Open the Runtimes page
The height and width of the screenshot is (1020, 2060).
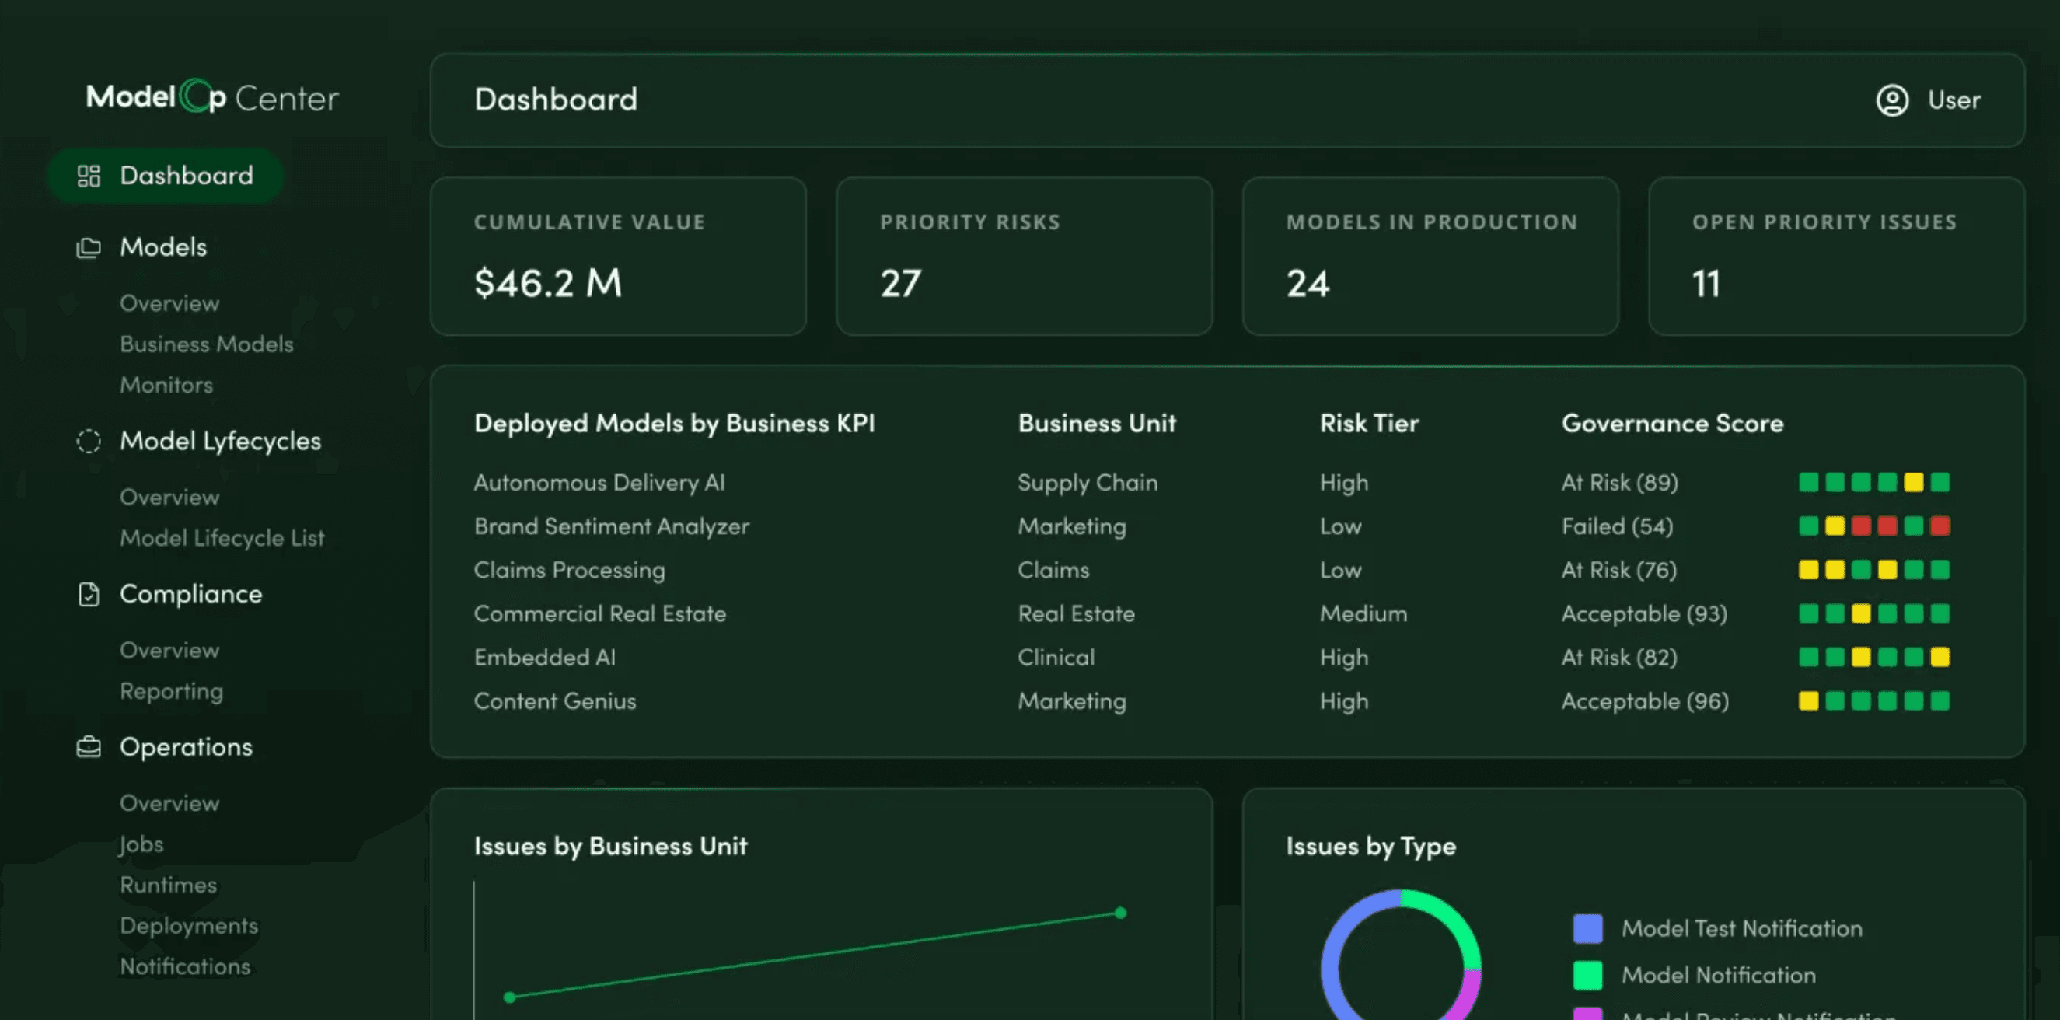pyautogui.click(x=168, y=885)
